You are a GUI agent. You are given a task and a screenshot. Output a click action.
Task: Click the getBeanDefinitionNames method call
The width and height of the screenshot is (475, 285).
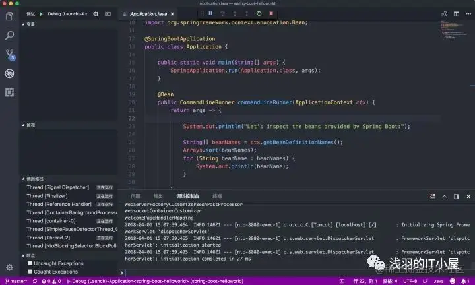pos(298,142)
